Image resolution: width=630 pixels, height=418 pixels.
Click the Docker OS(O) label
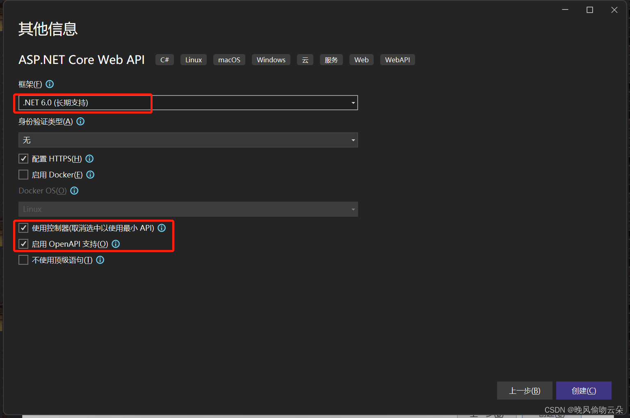pos(43,191)
